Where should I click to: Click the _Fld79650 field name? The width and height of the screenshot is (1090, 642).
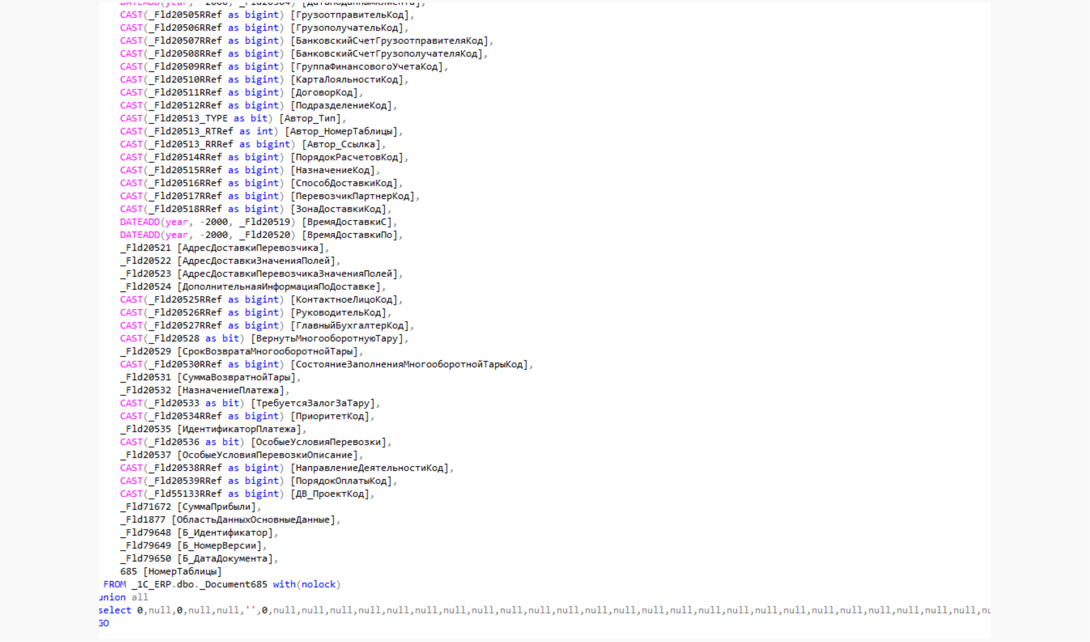click(x=146, y=559)
